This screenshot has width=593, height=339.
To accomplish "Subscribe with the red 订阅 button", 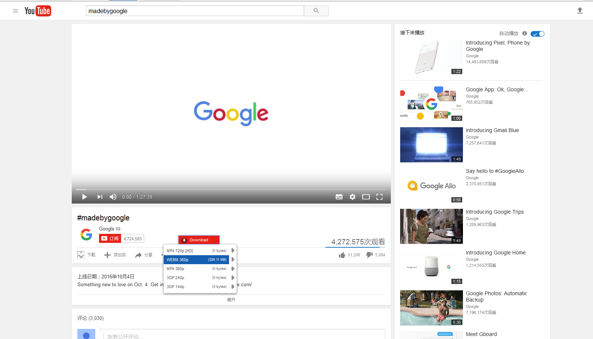I will click(x=110, y=238).
